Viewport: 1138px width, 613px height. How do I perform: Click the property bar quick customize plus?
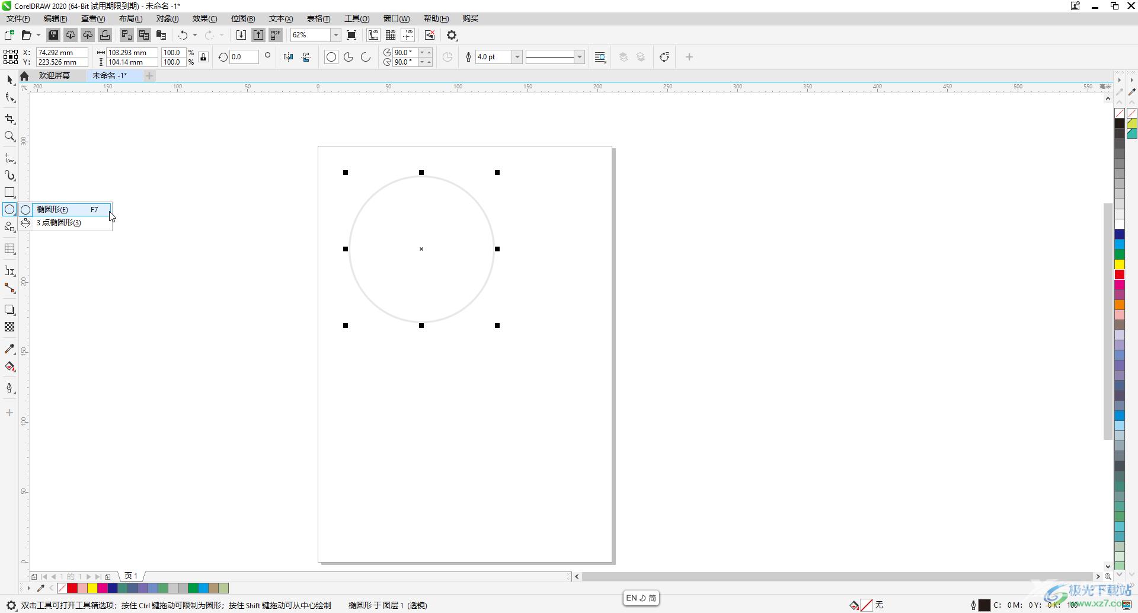(x=689, y=57)
